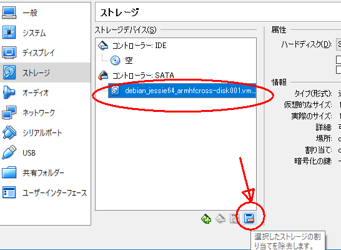The image size is (341, 250).
Task: Click the 場所 info label
Action: point(324,138)
